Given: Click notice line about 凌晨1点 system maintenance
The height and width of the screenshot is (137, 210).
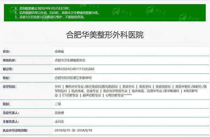Looking at the screenshot, I should tap(50, 17).
